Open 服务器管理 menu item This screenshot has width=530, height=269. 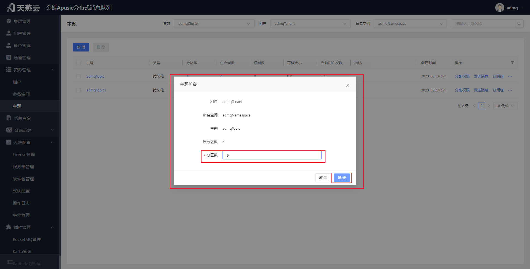tap(23, 167)
